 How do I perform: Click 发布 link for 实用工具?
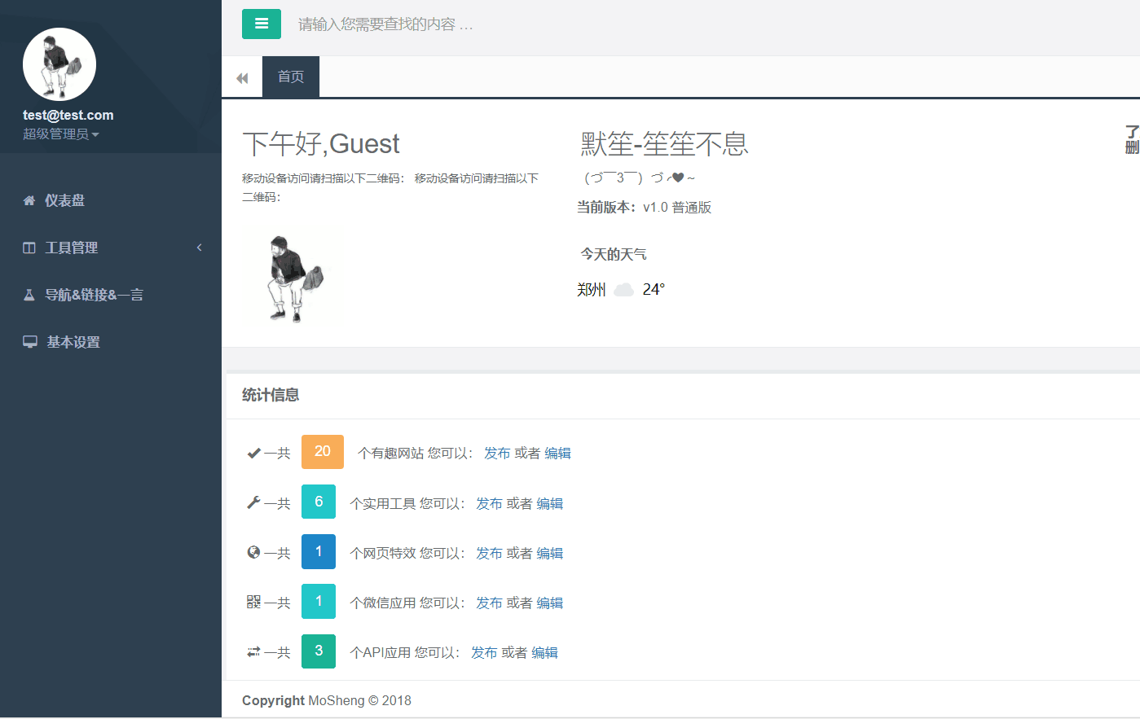[489, 504]
